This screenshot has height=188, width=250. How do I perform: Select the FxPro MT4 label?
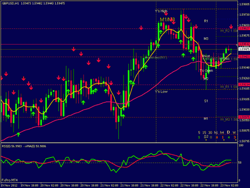10,180
